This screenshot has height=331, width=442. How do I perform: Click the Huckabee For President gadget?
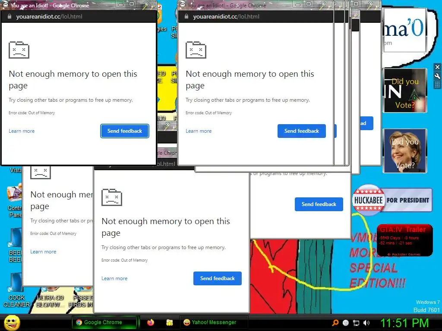pyautogui.click(x=392, y=200)
